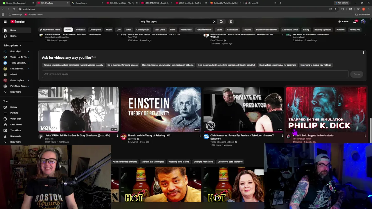Image resolution: width=372 pixels, height=209 pixels.
Task: Select the Alternative metal anthems chip
Action: coord(125,162)
